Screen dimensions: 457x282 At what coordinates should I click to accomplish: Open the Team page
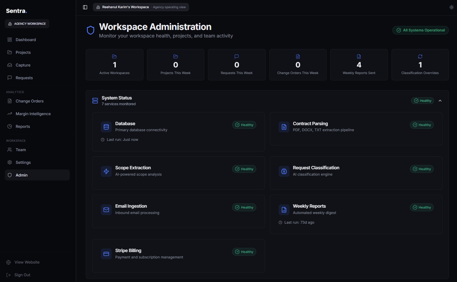(x=37, y=150)
